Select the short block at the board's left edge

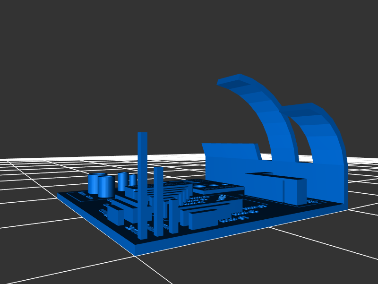coord(115,215)
